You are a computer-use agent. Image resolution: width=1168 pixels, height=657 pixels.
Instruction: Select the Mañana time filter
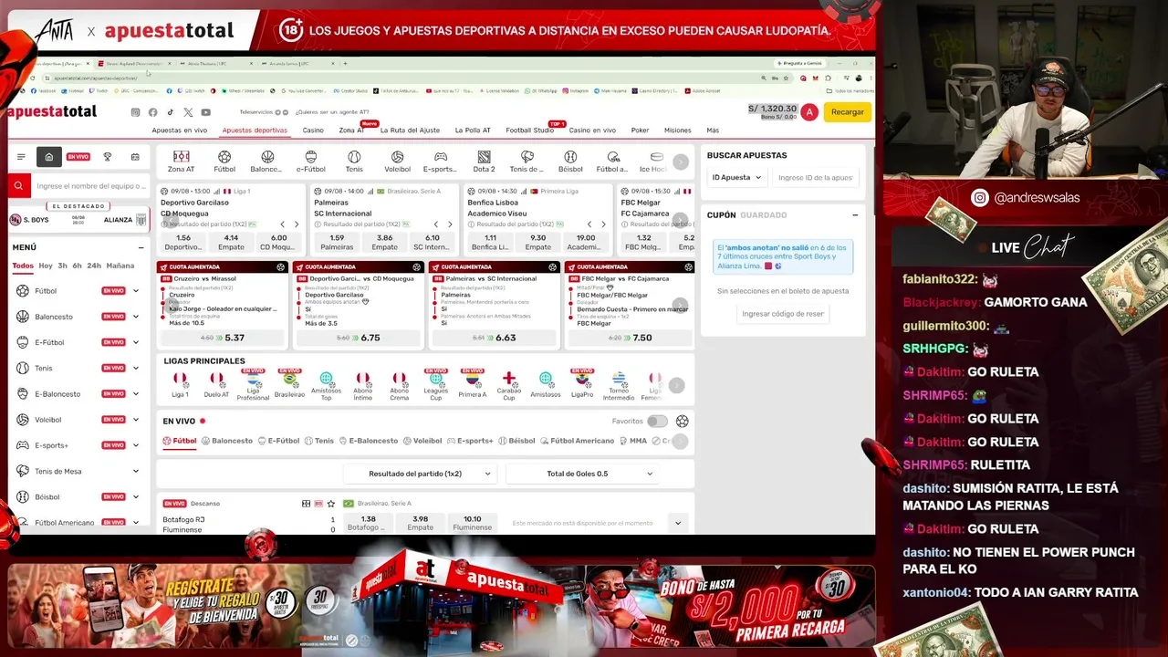120,266
